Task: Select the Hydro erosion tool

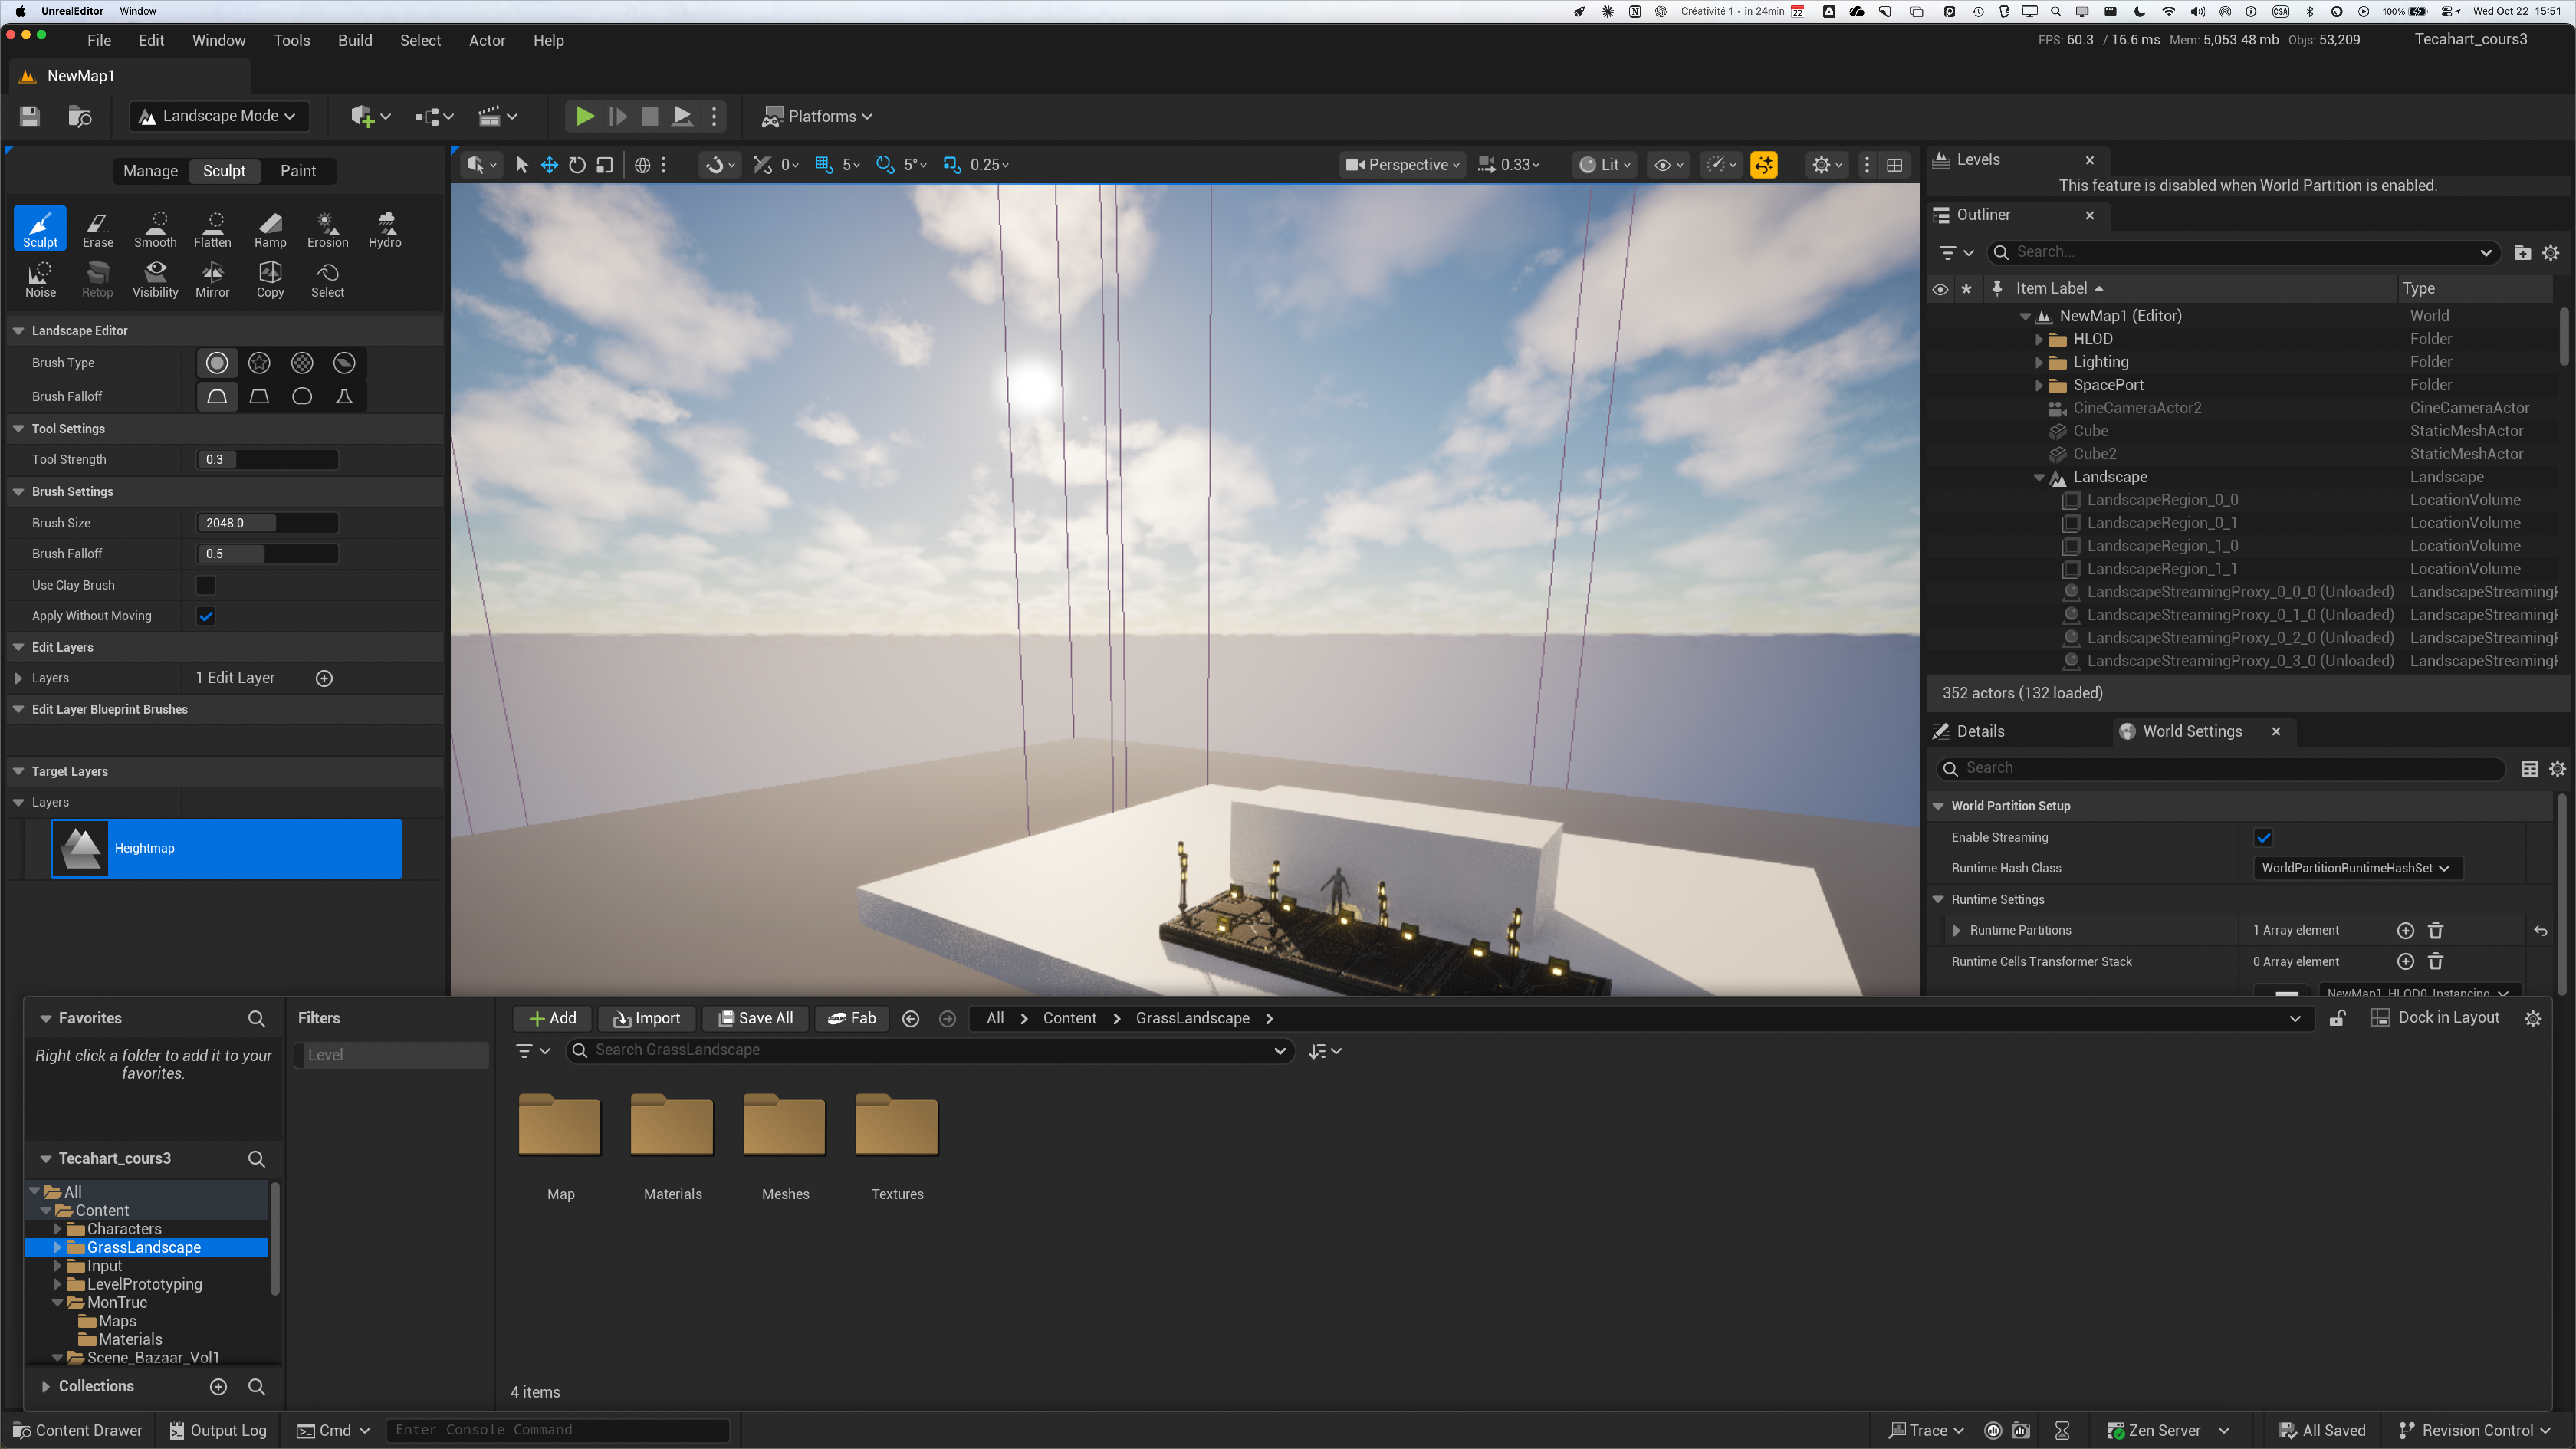Action: (385, 229)
